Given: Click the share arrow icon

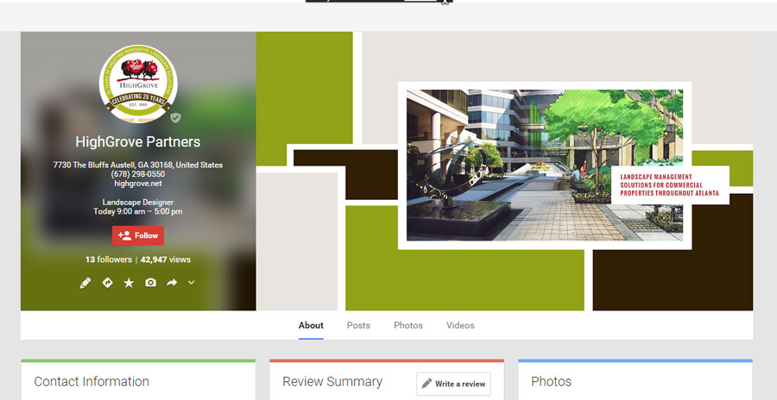Looking at the screenshot, I should [172, 283].
